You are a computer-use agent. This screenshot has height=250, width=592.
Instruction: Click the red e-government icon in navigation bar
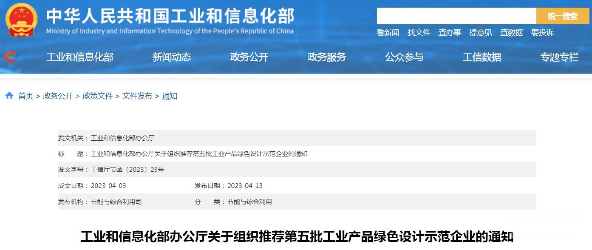click(x=10, y=57)
